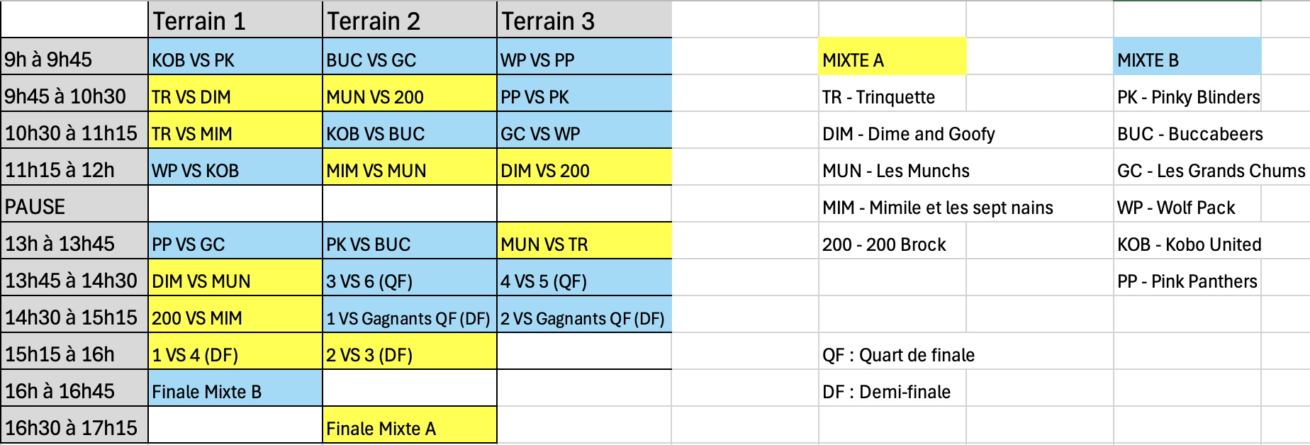Image resolution: width=1310 pixels, height=445 pixels.
Task: Click the TR - Trinquette team cell
Action: (892, 94)
